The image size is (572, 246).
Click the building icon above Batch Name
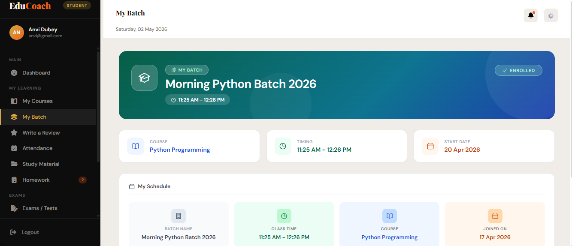point(179,216)
